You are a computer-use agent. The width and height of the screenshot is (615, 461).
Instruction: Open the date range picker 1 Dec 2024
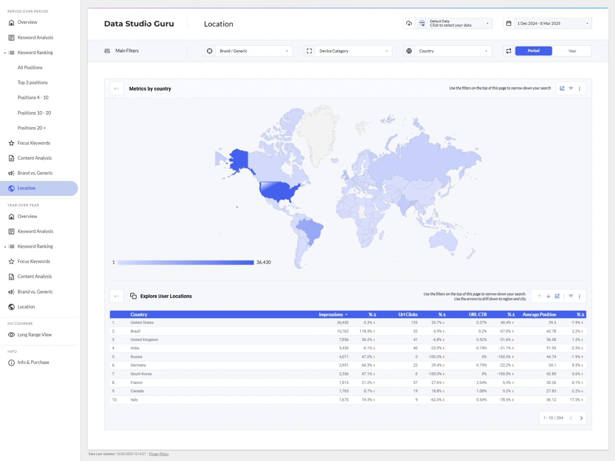click(552, 23)
